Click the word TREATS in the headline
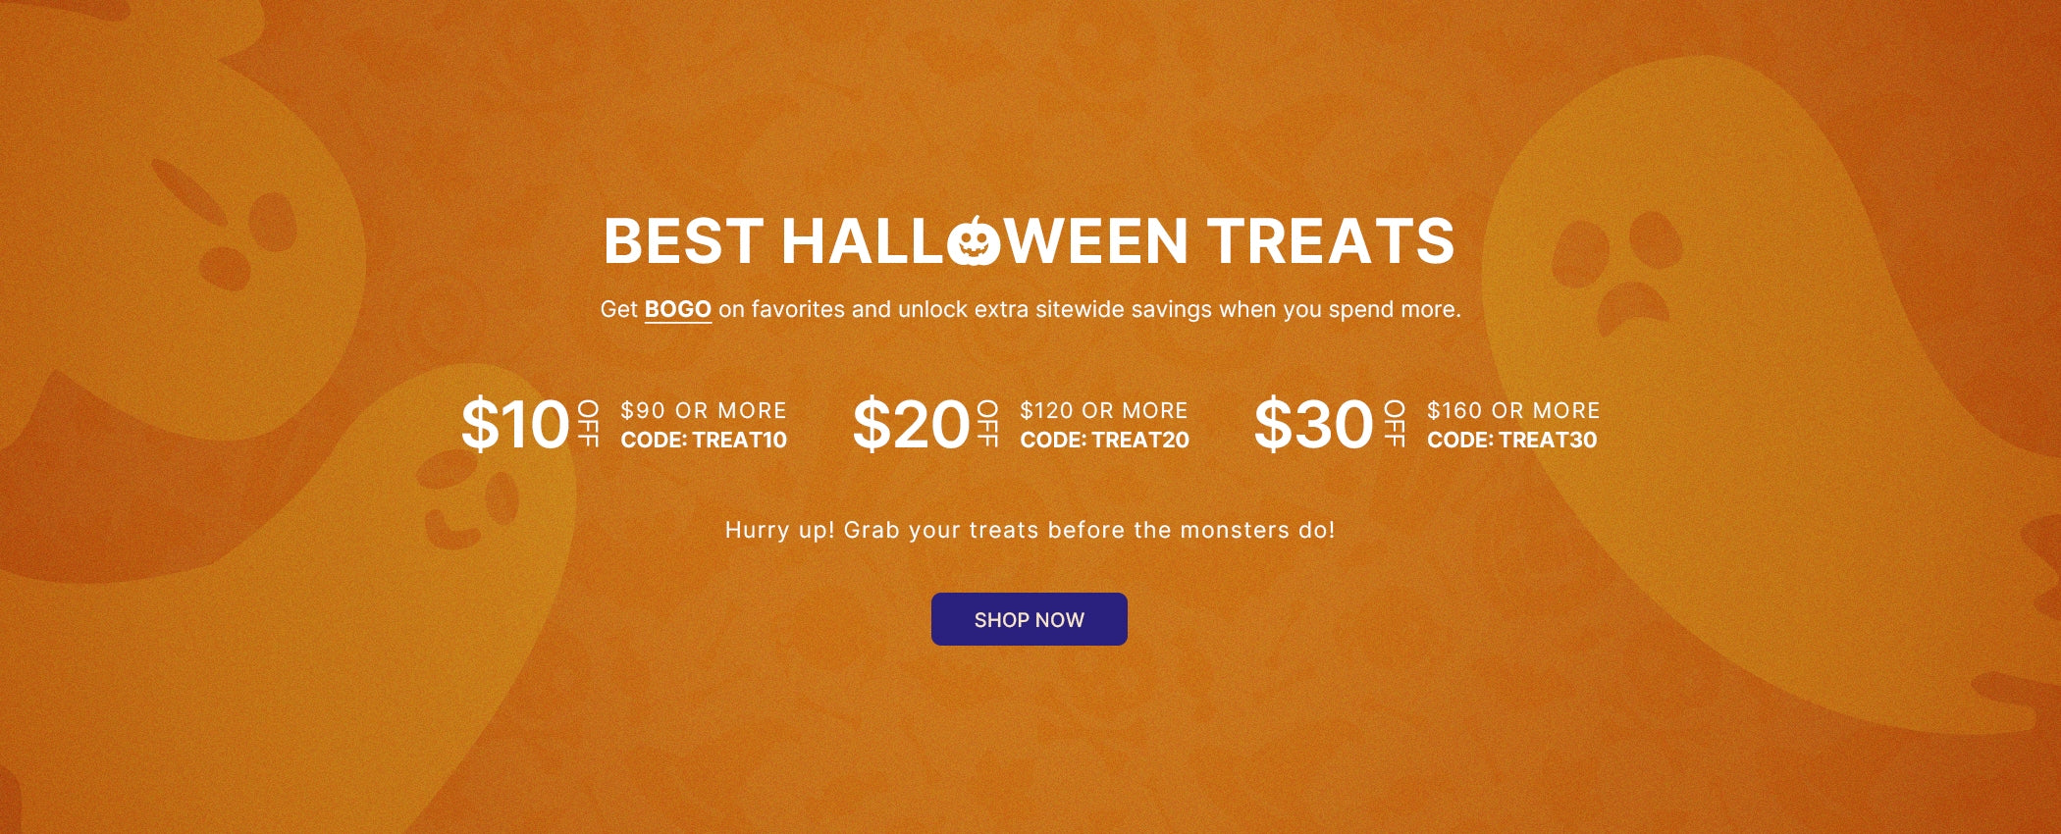This screenshot has height=834, width=2061. point(1330,241)
